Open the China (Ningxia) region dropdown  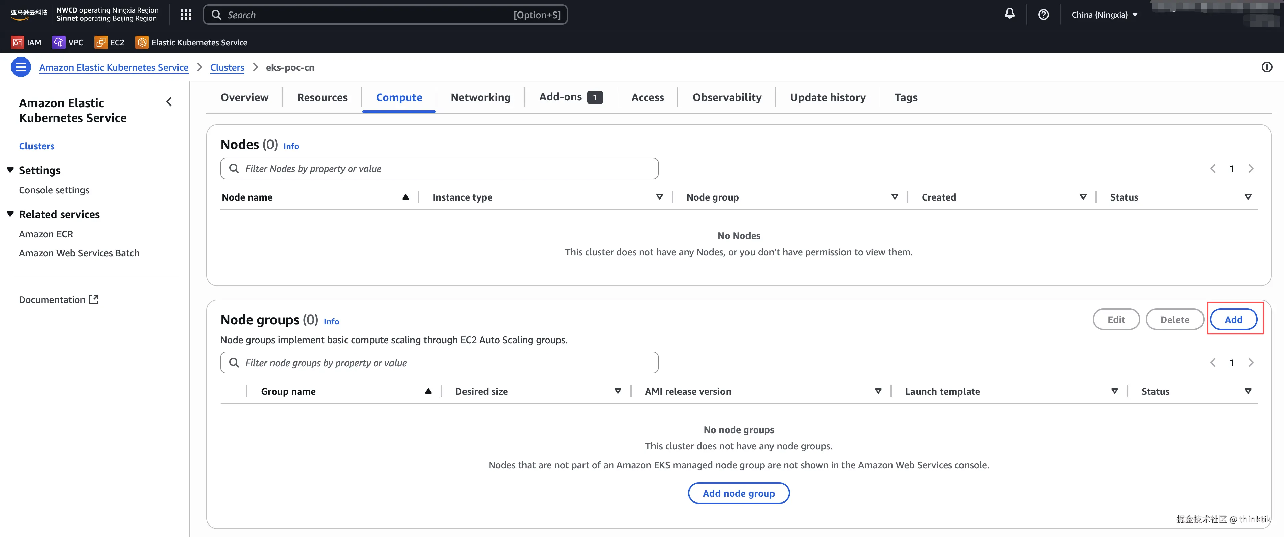[x=1104, y=15]
